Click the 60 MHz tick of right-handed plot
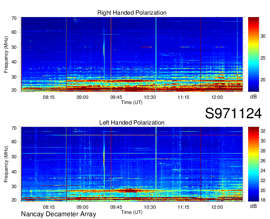This screenshot has height=219, width=270. point(14,32)
